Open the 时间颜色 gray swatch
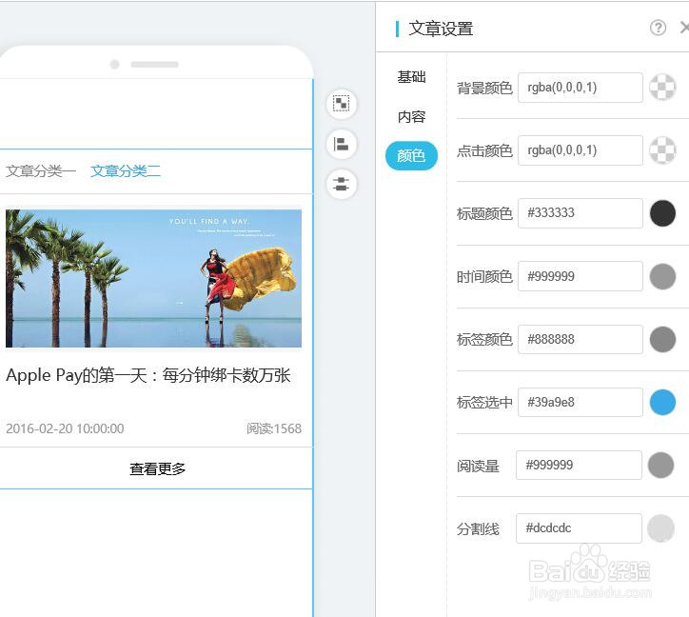 click(662, 277)
